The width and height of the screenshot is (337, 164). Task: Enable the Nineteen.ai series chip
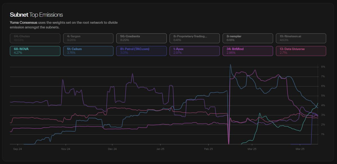click(301, 38)
